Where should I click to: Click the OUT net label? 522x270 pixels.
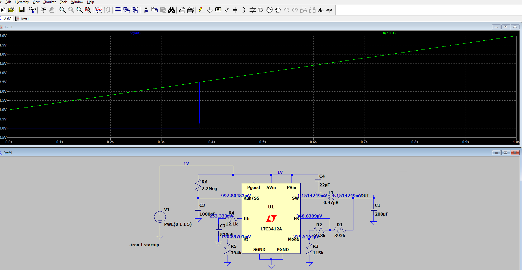click(365, 196)
